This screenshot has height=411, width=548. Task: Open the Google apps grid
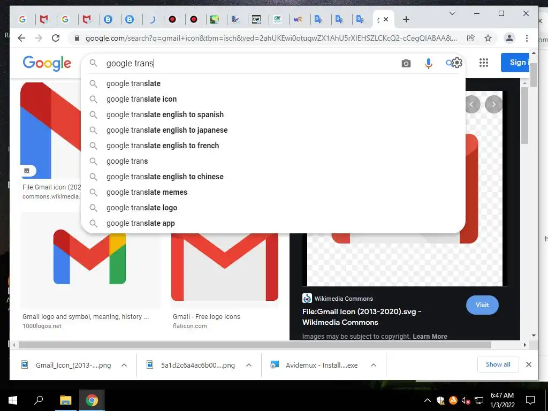[484, 63]
